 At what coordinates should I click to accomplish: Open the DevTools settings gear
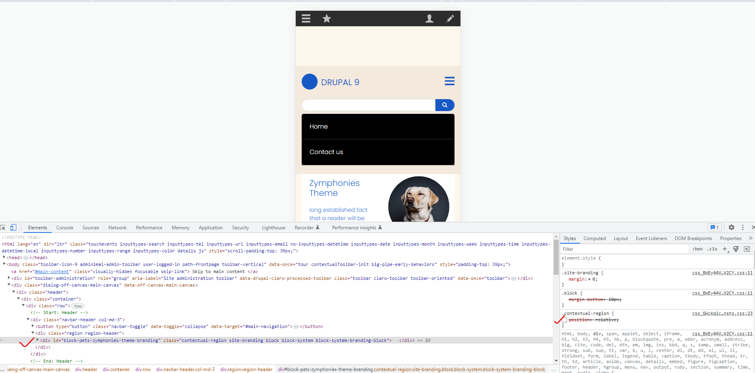coord(731,227)
